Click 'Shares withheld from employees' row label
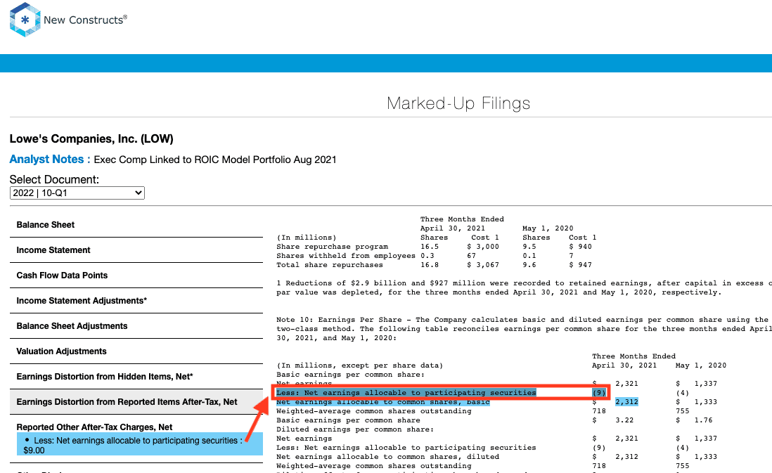Screen dimensions: 772x473 coord(346,256)
